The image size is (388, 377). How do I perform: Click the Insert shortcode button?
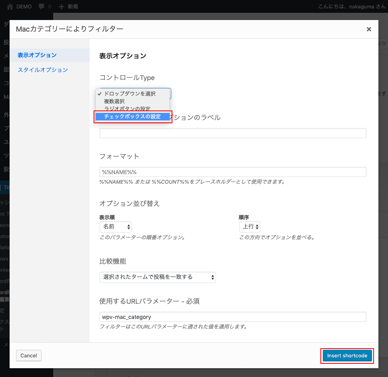pos(347,355)
